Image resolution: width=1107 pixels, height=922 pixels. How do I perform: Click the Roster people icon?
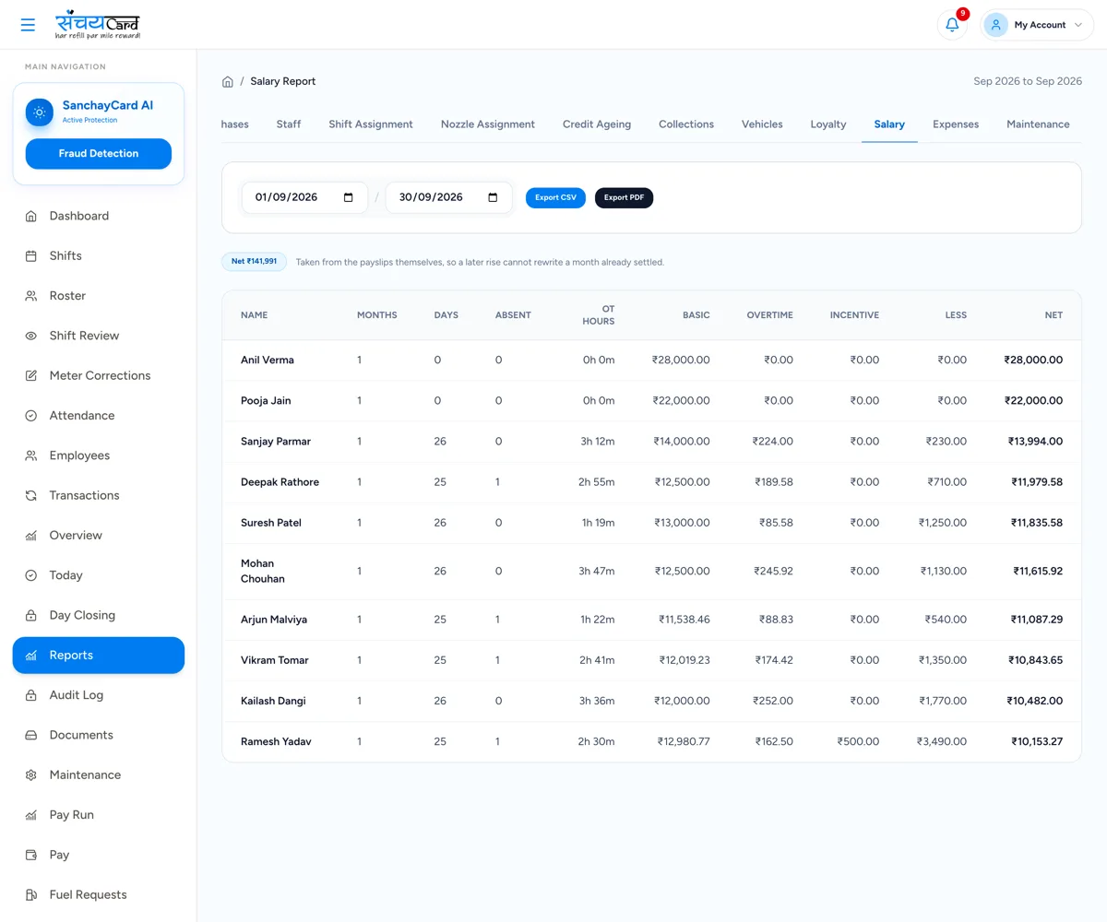pos(30,296)
